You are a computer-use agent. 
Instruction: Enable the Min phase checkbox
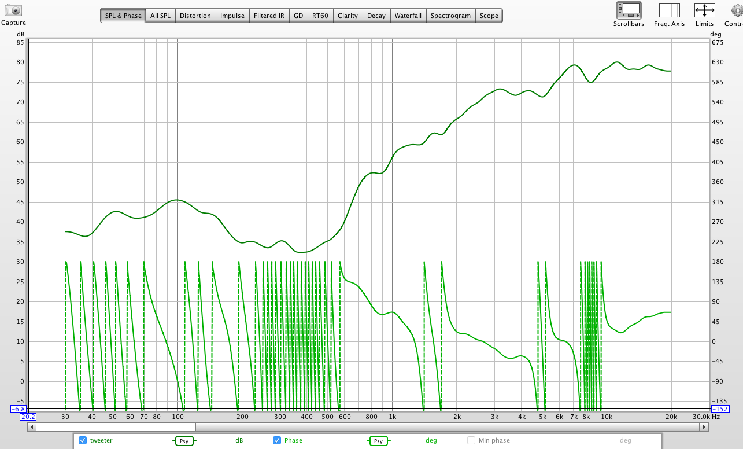(471, 440)
